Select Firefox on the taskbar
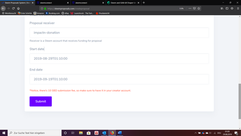 tap(112, 133)
